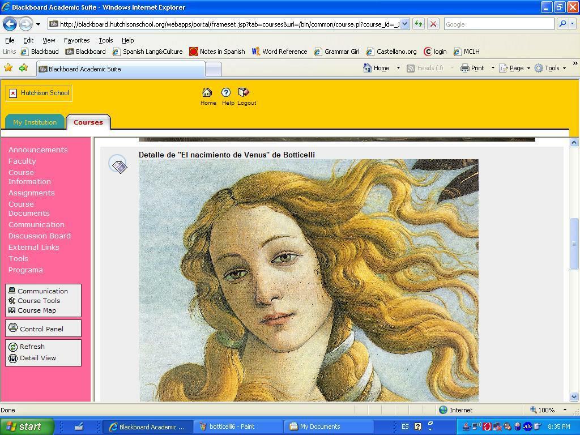Click the search magnifier icon
This screenshot has width=580, height=435.
562,24
